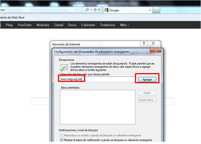Toggle 'Mostrar la barra de notificación' checkbox
This screenshot has height=144, width=201.
(x=62, y=140)
